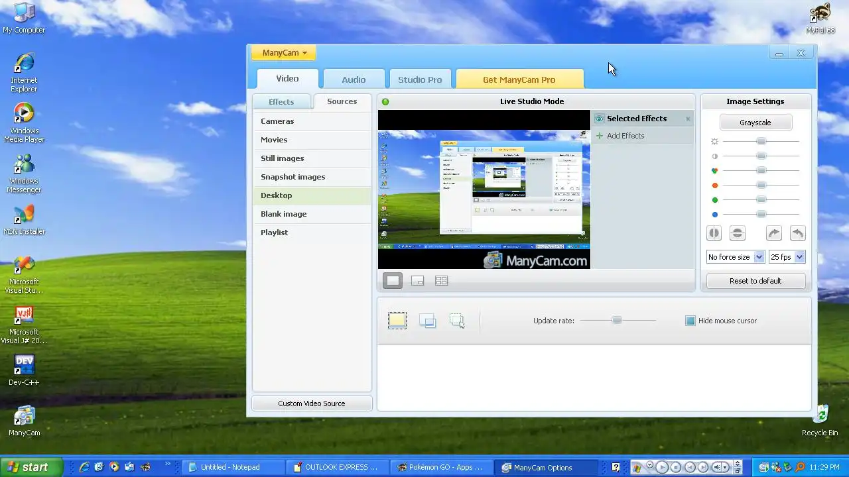The image size is (849, 477).
Task: Click the contrast slider handle
Action: click(761, 156)
